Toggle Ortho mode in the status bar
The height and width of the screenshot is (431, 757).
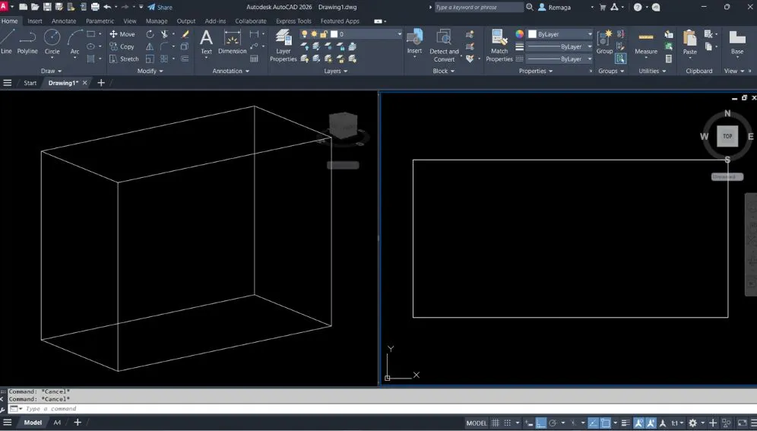[540, 423]
